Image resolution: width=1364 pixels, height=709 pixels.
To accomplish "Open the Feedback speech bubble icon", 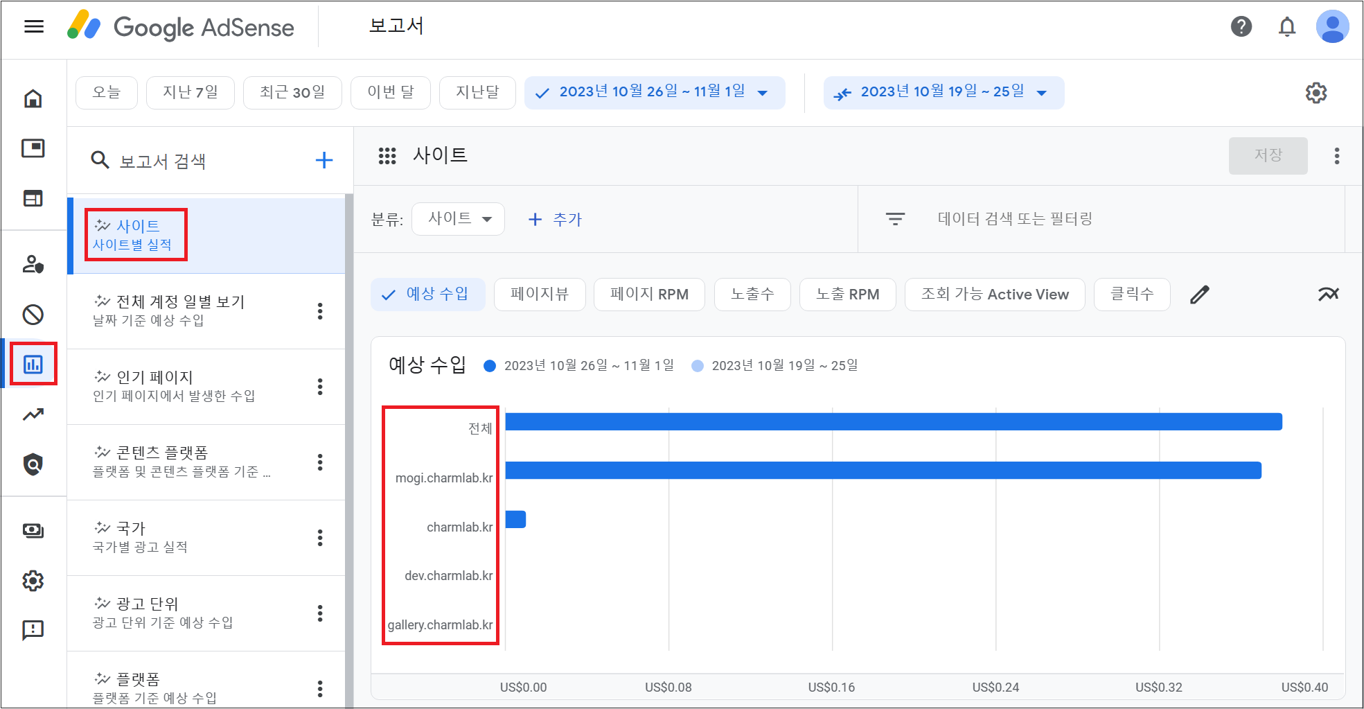I will (33, 630).
